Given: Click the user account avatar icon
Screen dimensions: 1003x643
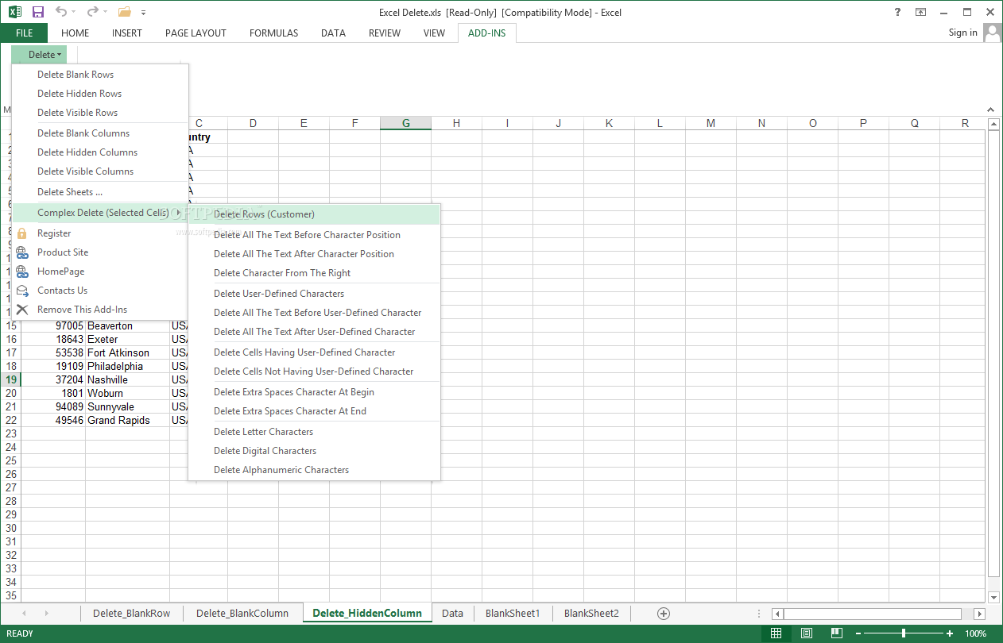Looking at the screenshot, I should (x=993, y=33).
